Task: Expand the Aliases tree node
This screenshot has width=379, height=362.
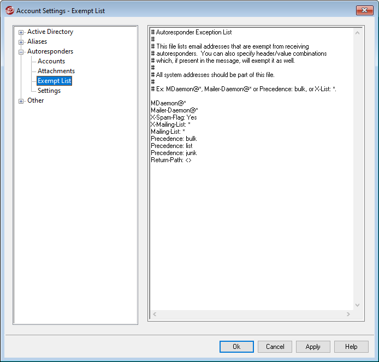Action: point(21,42)
